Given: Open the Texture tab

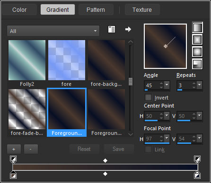Looking at the screenshot, I should (x=142, y=10).
